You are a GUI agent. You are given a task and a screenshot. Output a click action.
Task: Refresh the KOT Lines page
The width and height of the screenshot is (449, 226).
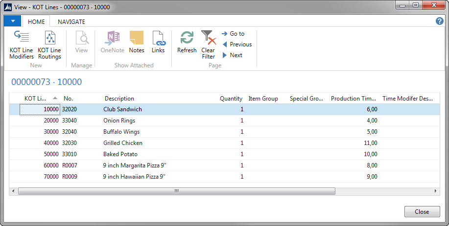pos(187,42)
